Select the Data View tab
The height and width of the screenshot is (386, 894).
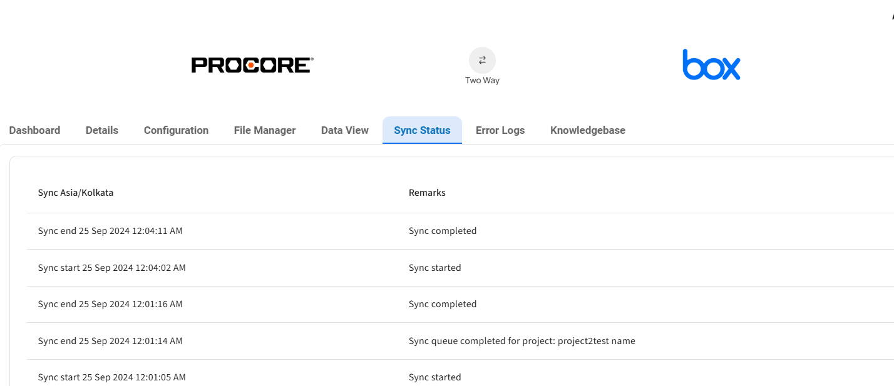pyautogui.click(x=345, y=130)
